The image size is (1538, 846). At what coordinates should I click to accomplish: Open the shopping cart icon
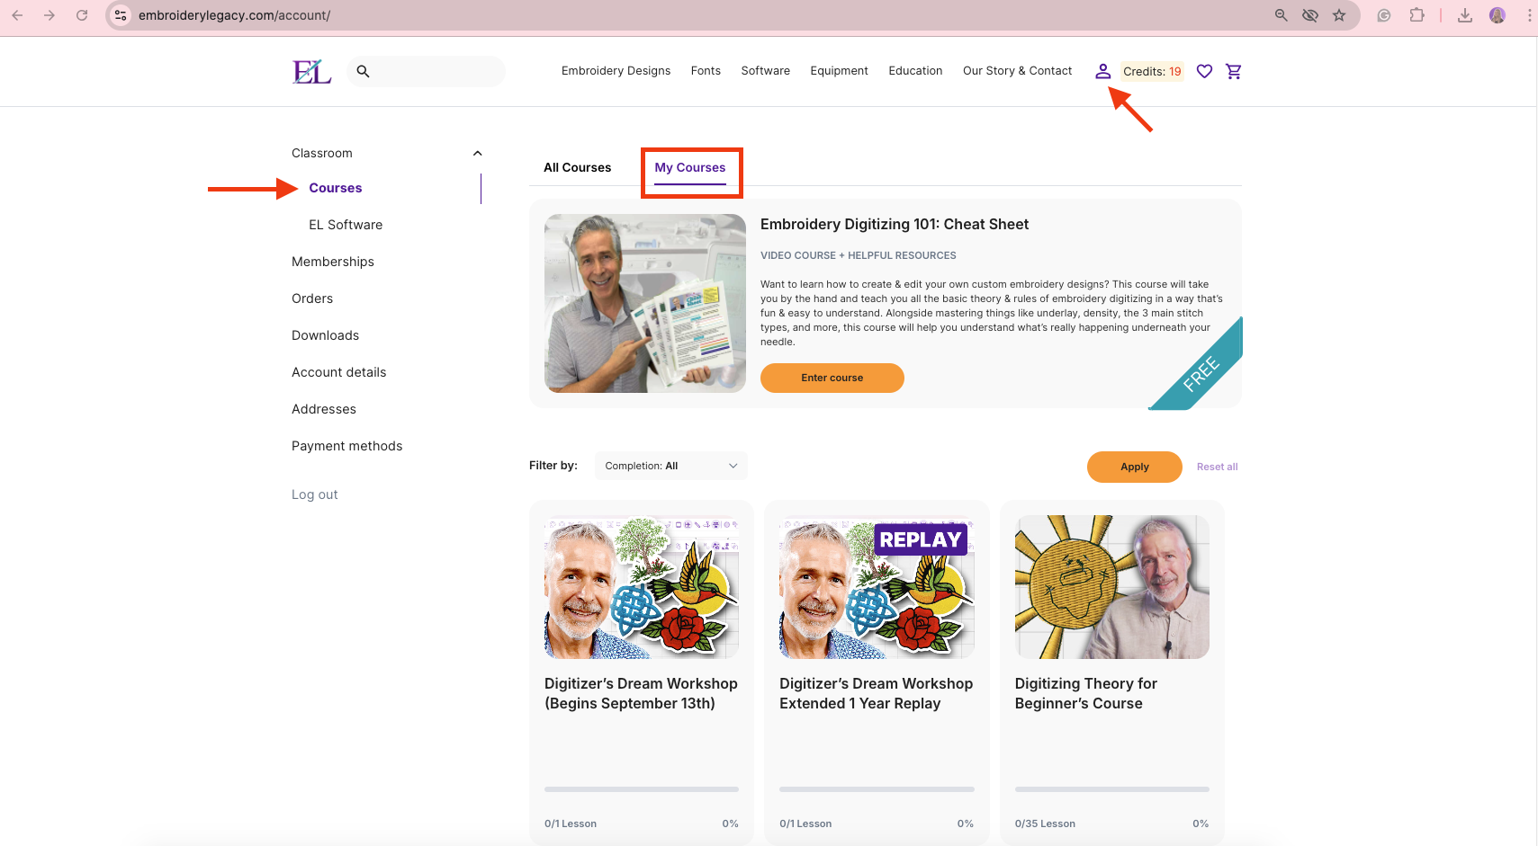[x=1234, y=71]
